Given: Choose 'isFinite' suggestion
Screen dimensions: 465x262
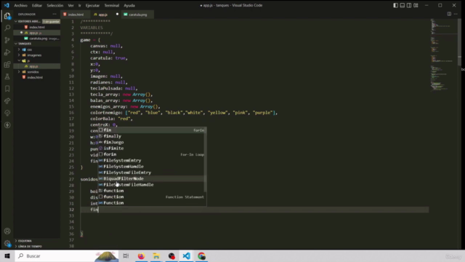Looking at the screenshot, I should pyautogui.click(x=152, y=148).
